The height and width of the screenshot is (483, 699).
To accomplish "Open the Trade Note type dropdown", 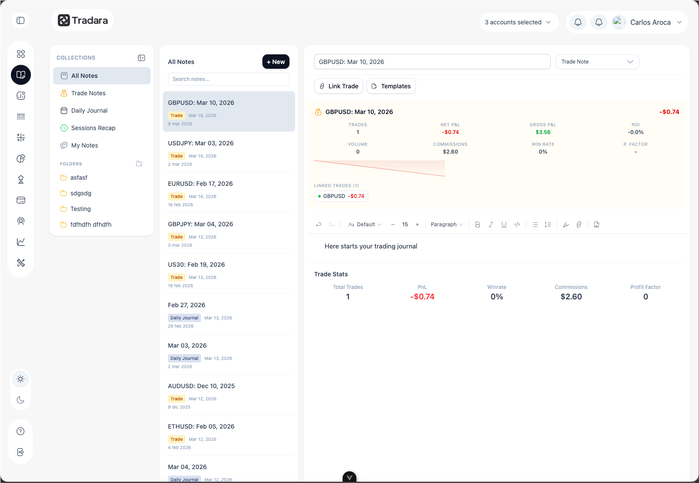I will point(597,62).
